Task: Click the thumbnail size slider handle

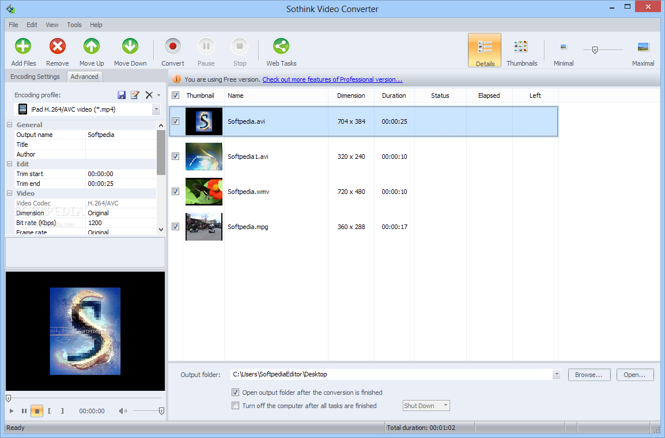Action: (595, 50)
